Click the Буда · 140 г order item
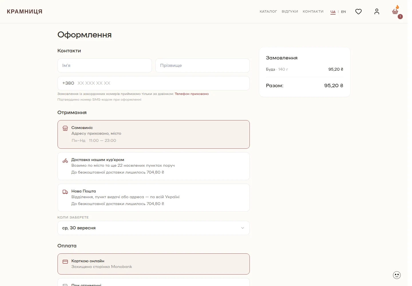 [277, 69]
